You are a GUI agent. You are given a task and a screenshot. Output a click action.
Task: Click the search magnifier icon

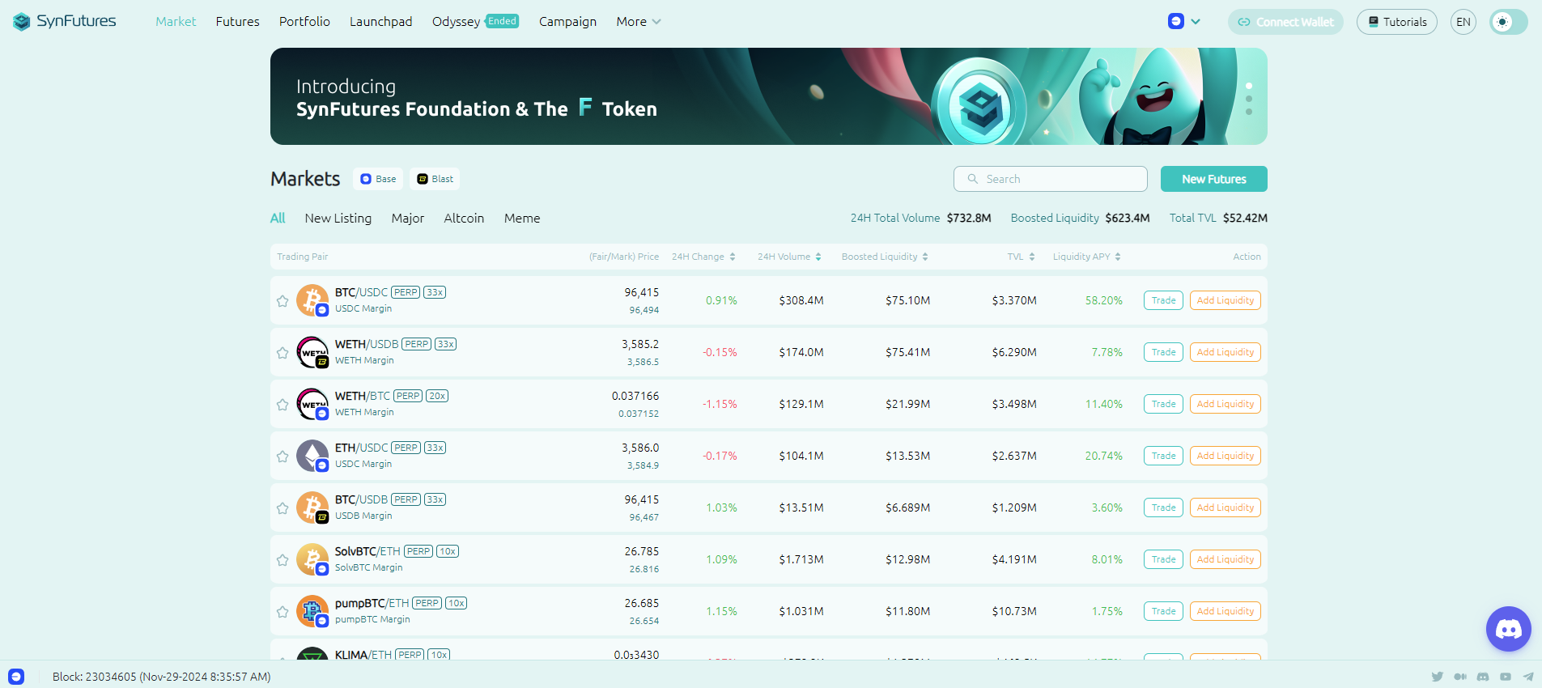(973, 179)
